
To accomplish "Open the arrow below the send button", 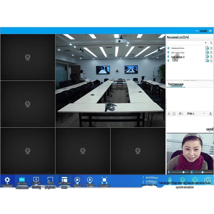I will pyautogui.click(x=209, y=132).
